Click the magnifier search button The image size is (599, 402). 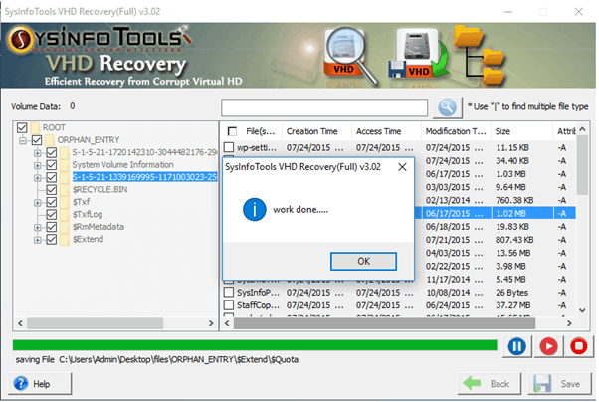point(447,107)
